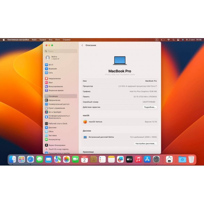This screenshot has height=204, width=204.
Task: Open Файл menu
Action: [34, 40]
